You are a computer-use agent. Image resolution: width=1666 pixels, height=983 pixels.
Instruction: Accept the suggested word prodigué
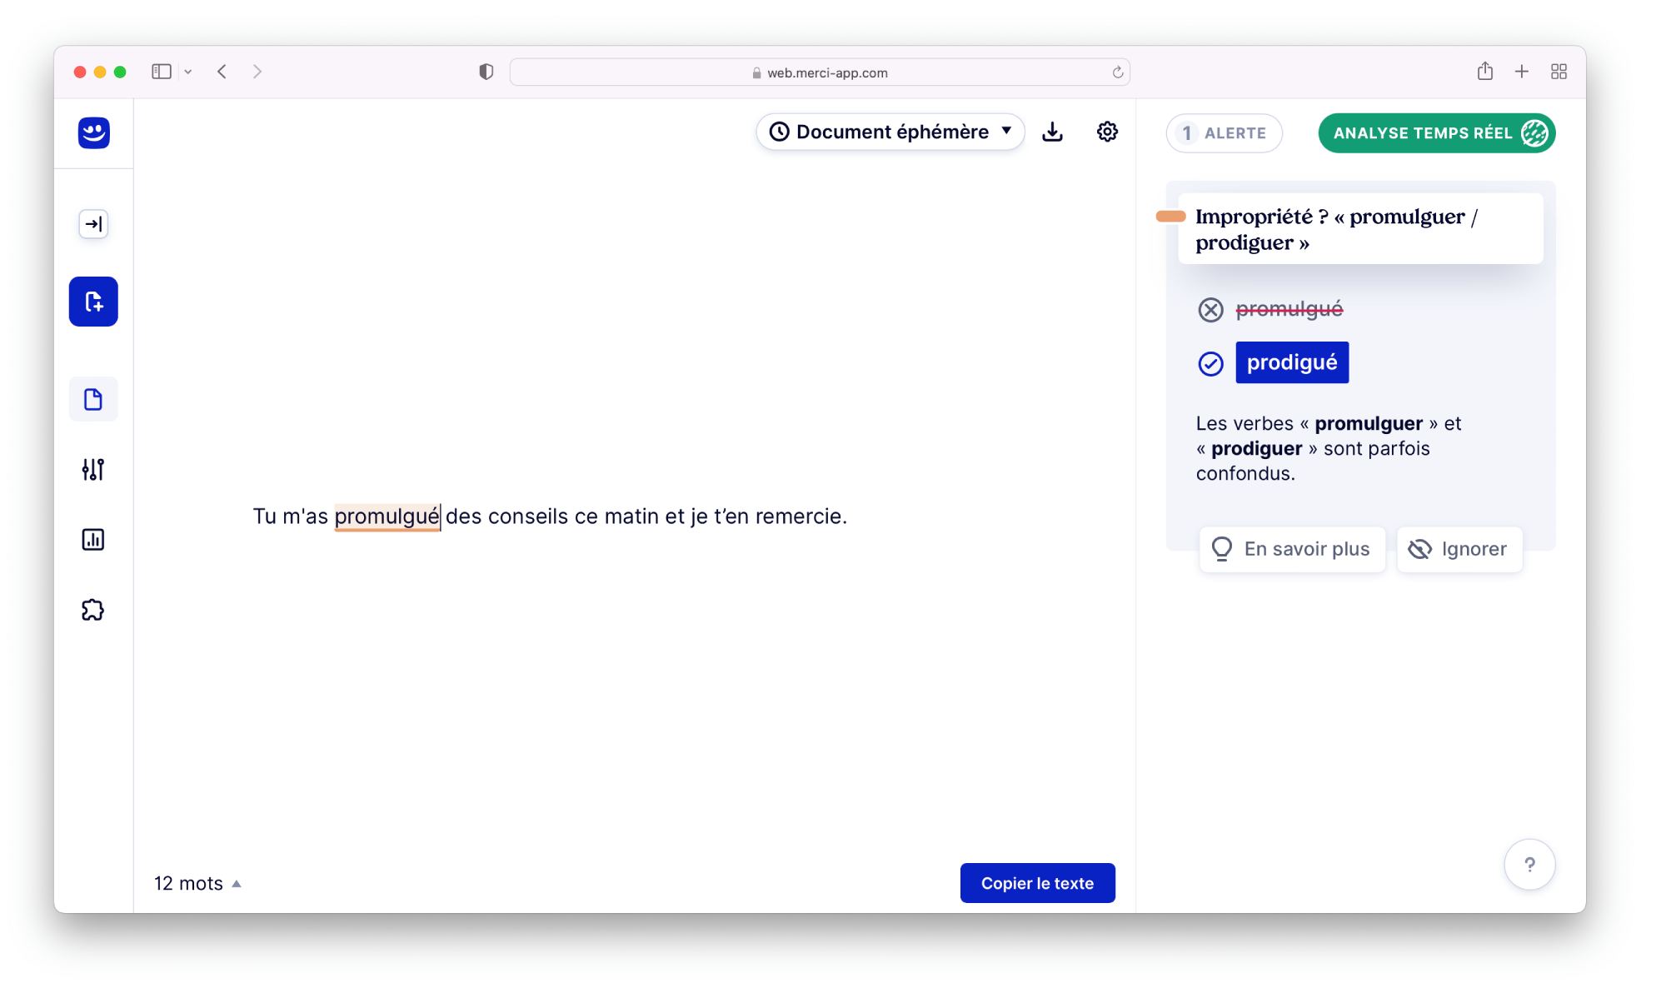[1292, 362]
